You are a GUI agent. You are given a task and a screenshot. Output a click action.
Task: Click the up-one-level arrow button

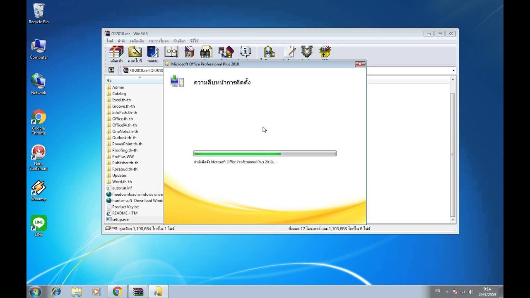coord(111,70)
